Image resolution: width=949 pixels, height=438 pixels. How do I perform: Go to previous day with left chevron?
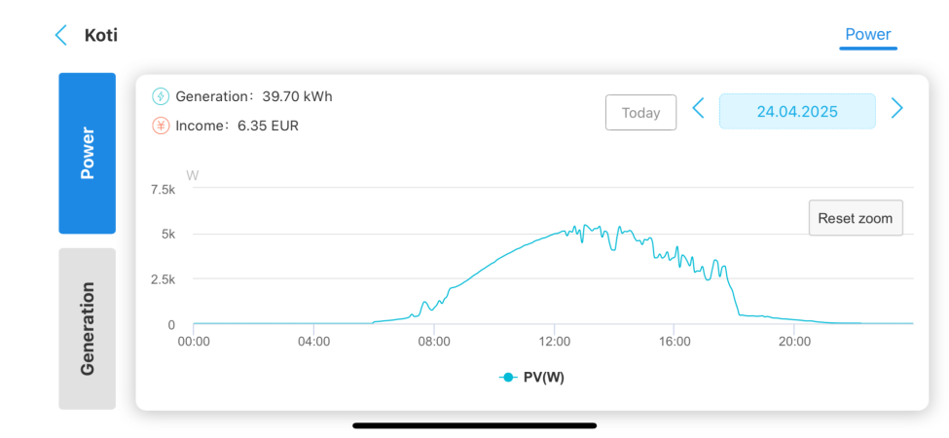[698, 108]
